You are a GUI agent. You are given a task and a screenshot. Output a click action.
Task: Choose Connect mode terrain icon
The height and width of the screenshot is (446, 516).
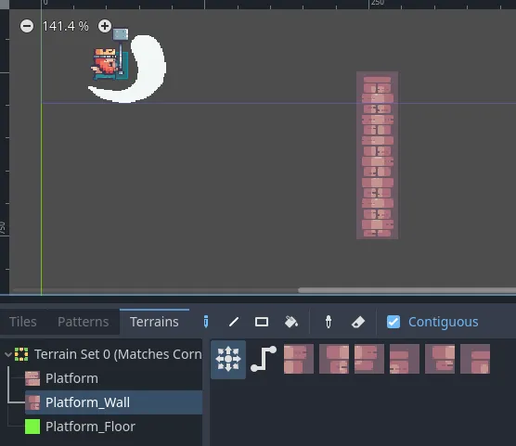(x=228, y=359)
